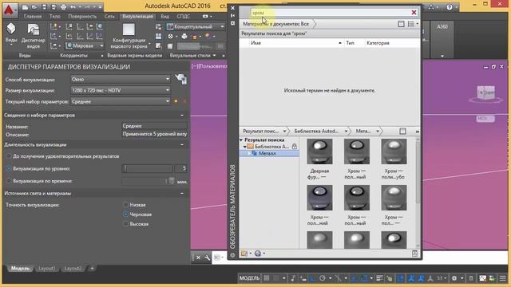511x287 pixels.
Task: Collapse Источники света и материалы section
Action: pos(182,193)
